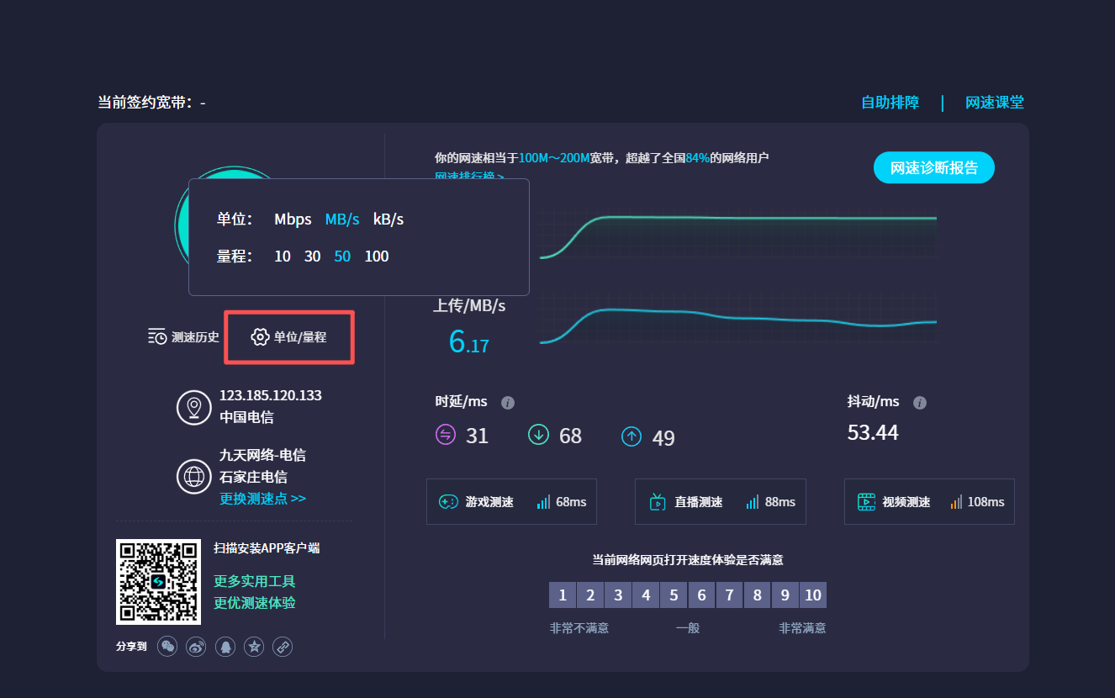
Task: Rate satisfaction 8
Action: tap(757, 595)
